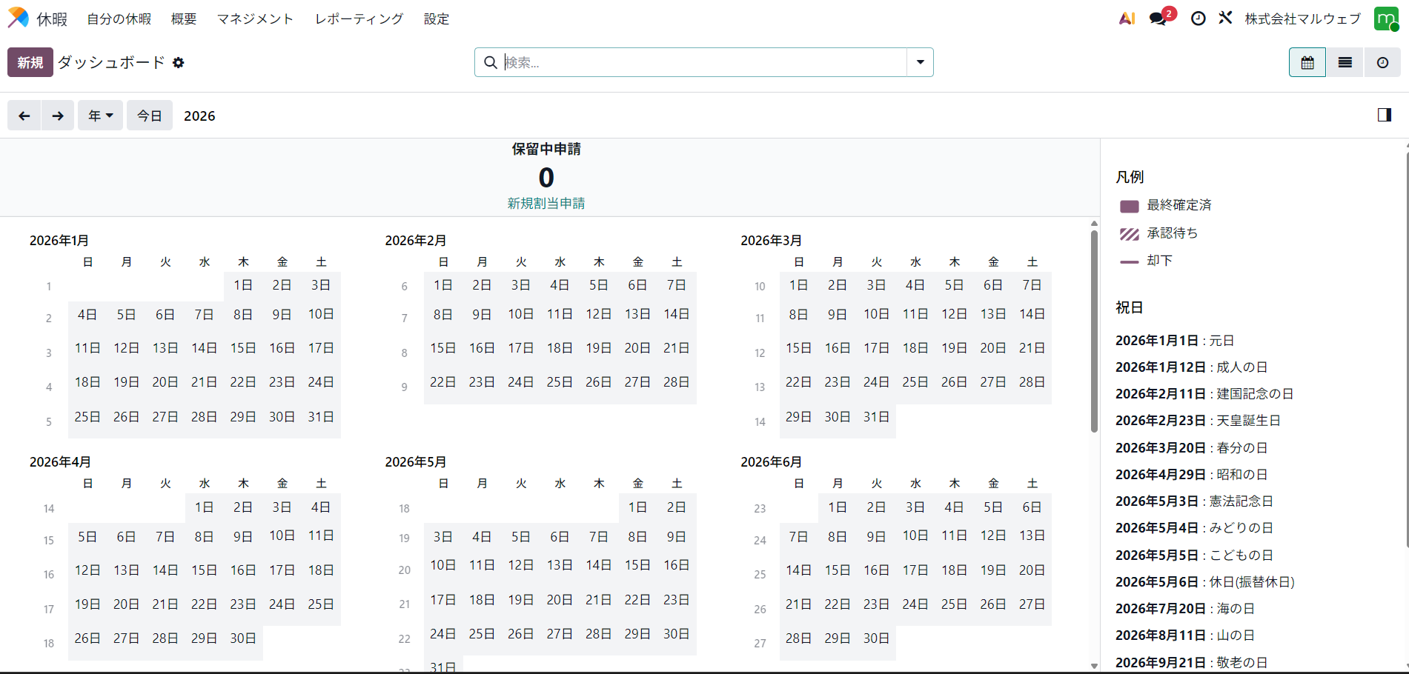Open the AI assistant icon
The height and width of the screenshot is (674, 1409).
click(x=1127, y=19)
